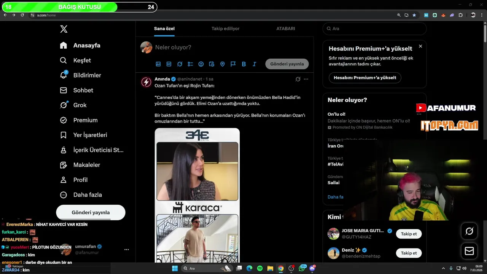
Task: Open Sohbet messages
Action: coord(76,90)
